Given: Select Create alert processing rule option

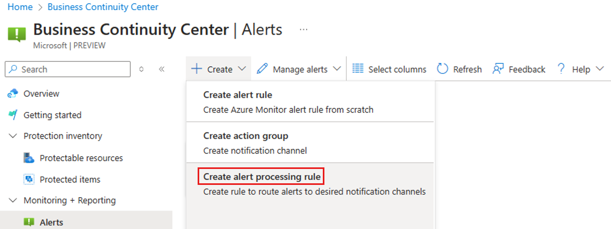Looking at the screenshot, I should 262,176.
